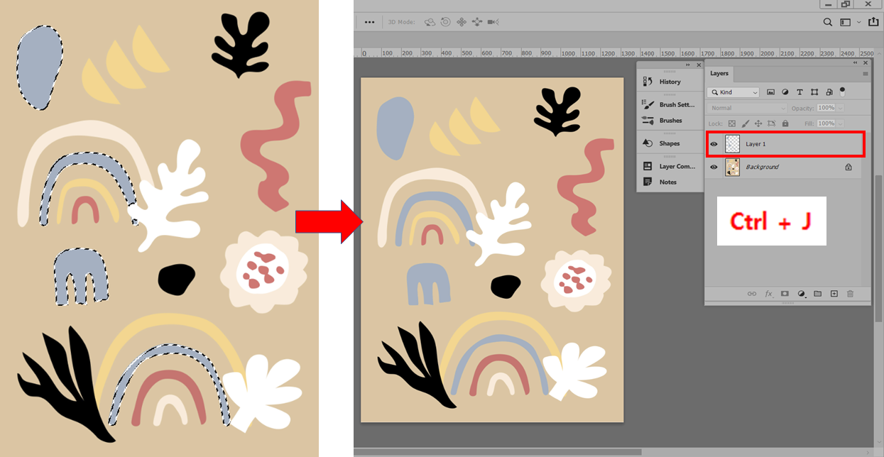Select the 3D roll camera icon
Screen dimensions: 884x457
[445, 22]
